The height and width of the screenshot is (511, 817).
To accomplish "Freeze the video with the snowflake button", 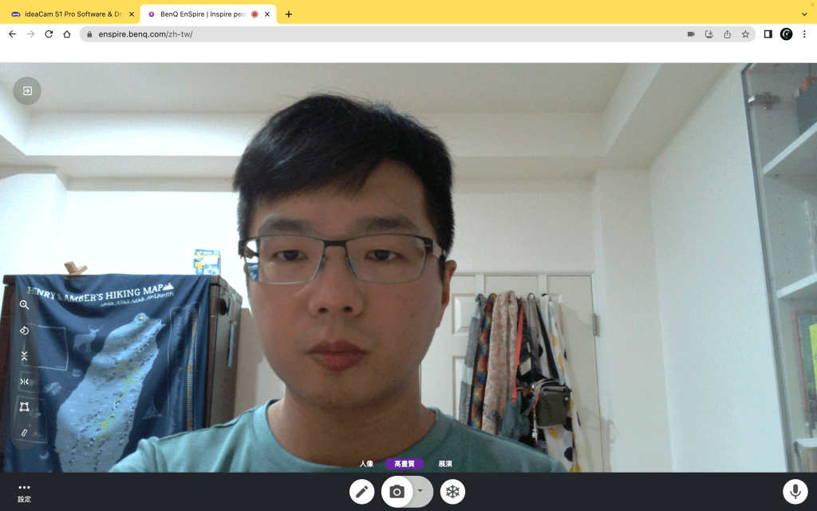I will click(452, 492).
